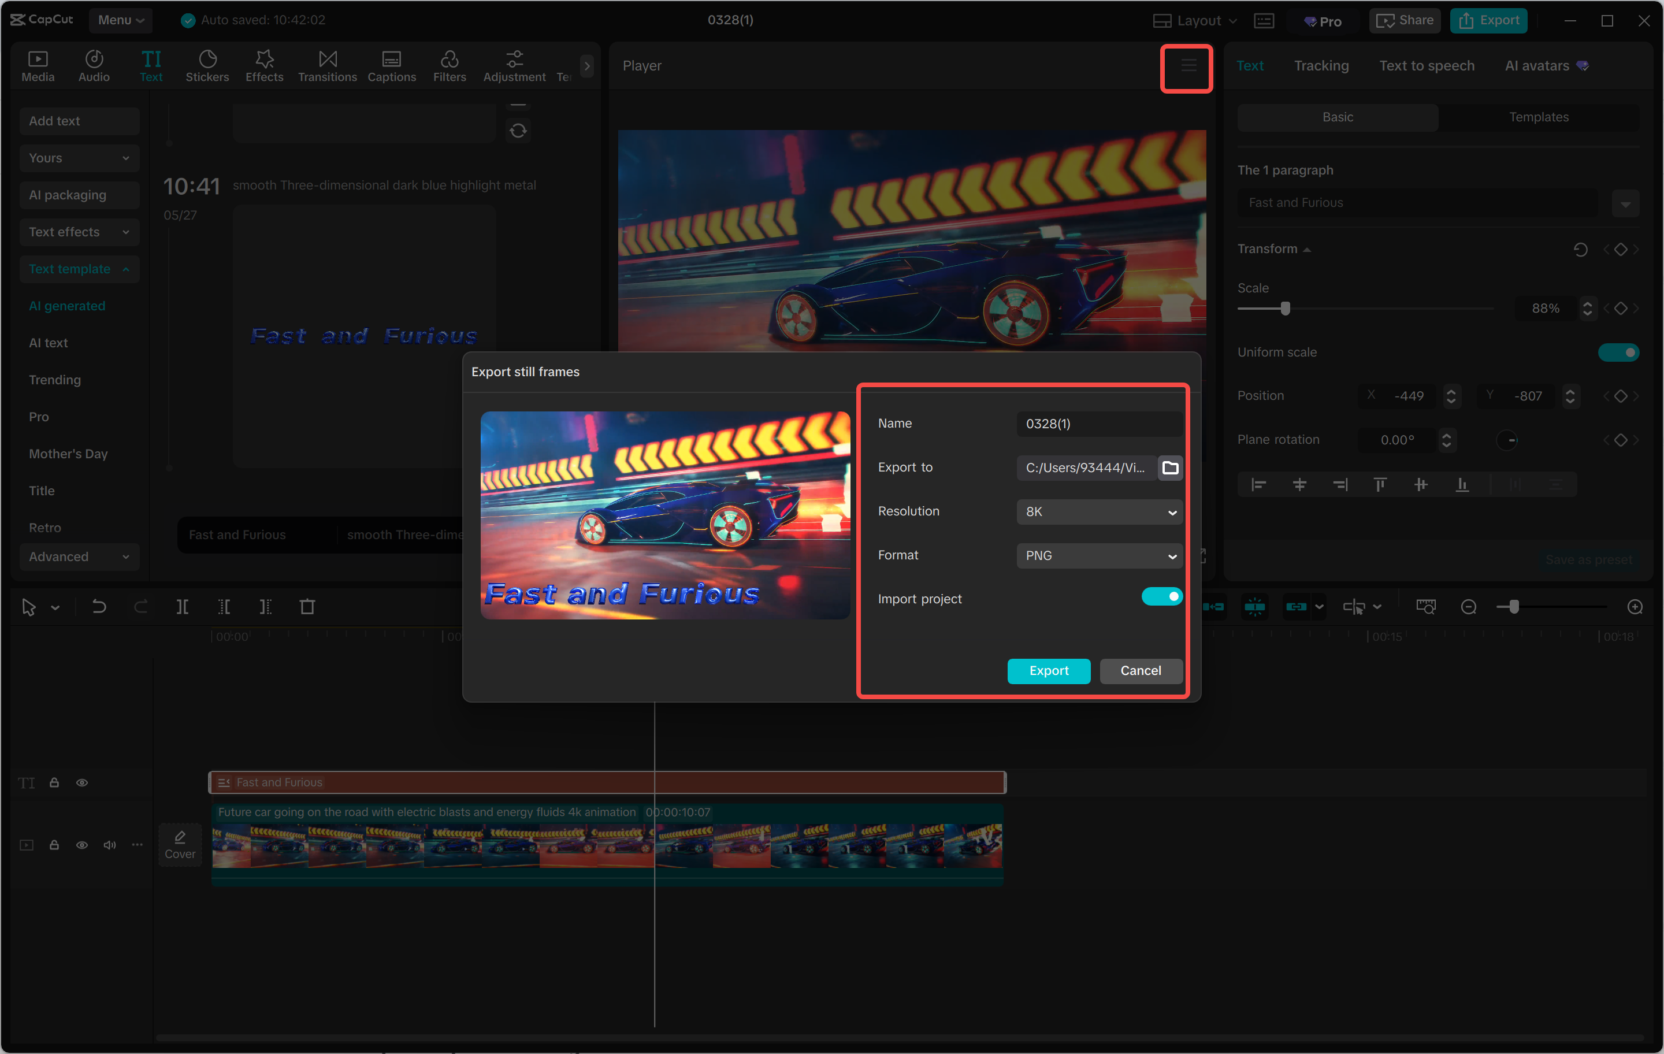Open the Tracking tab
1664x1054 pixels.
click(x=1321, y=66)
